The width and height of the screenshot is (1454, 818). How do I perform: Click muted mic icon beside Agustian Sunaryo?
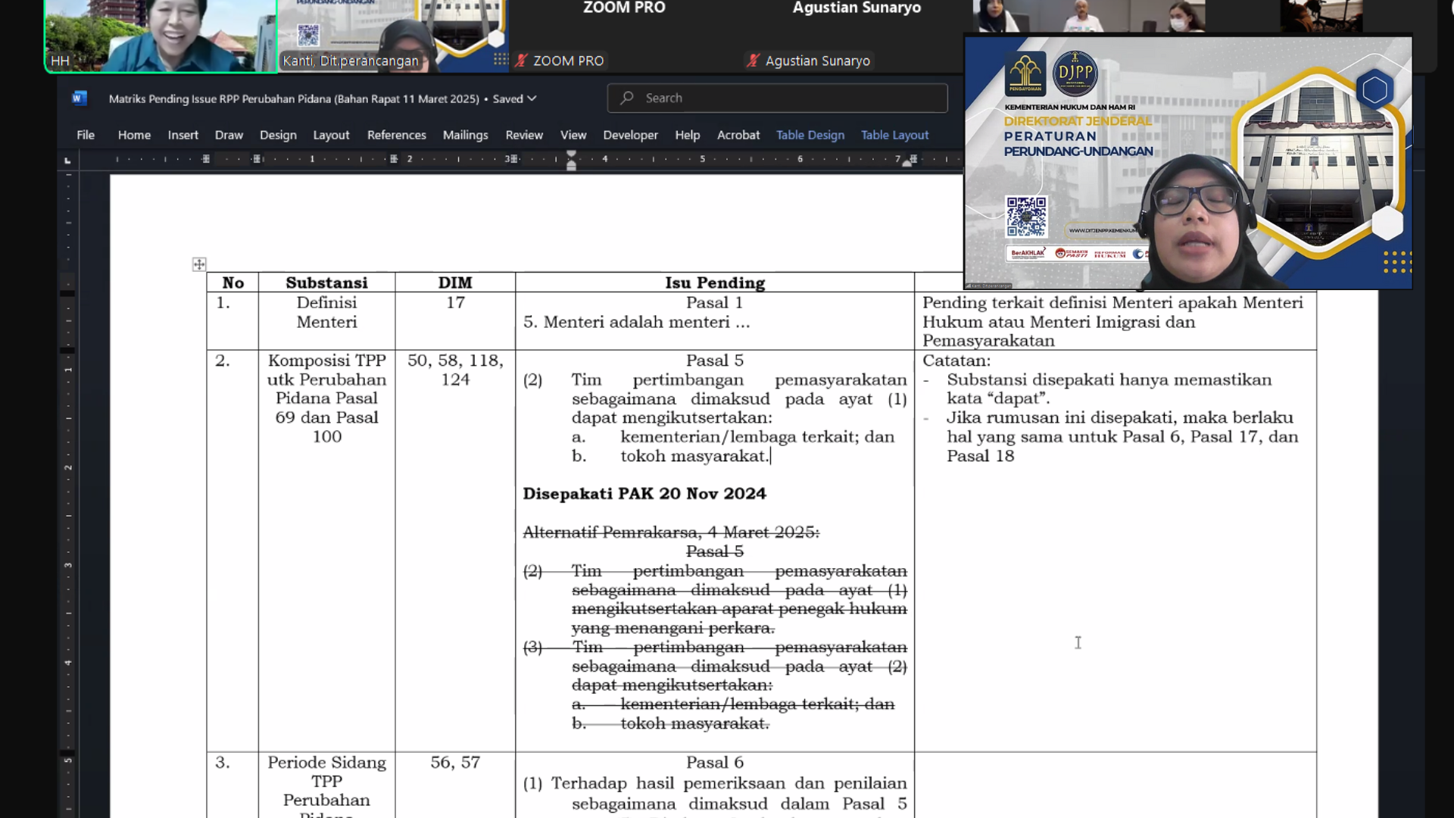click(753, 61)
